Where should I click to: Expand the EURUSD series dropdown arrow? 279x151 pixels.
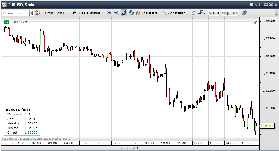(x=27, y=22)
